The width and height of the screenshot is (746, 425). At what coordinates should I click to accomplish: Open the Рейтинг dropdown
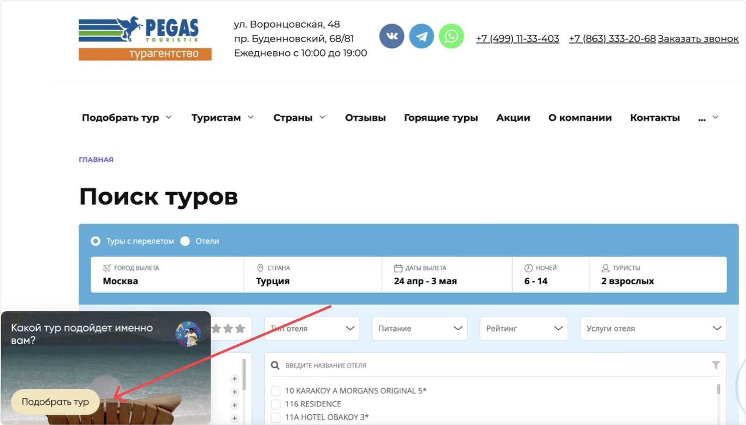tap(523, 328)
